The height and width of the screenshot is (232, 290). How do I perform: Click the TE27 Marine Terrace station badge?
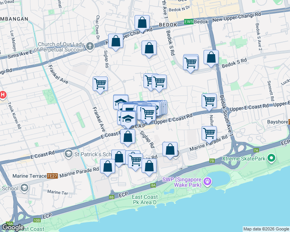pyautogui.click(x=52, y=176)
